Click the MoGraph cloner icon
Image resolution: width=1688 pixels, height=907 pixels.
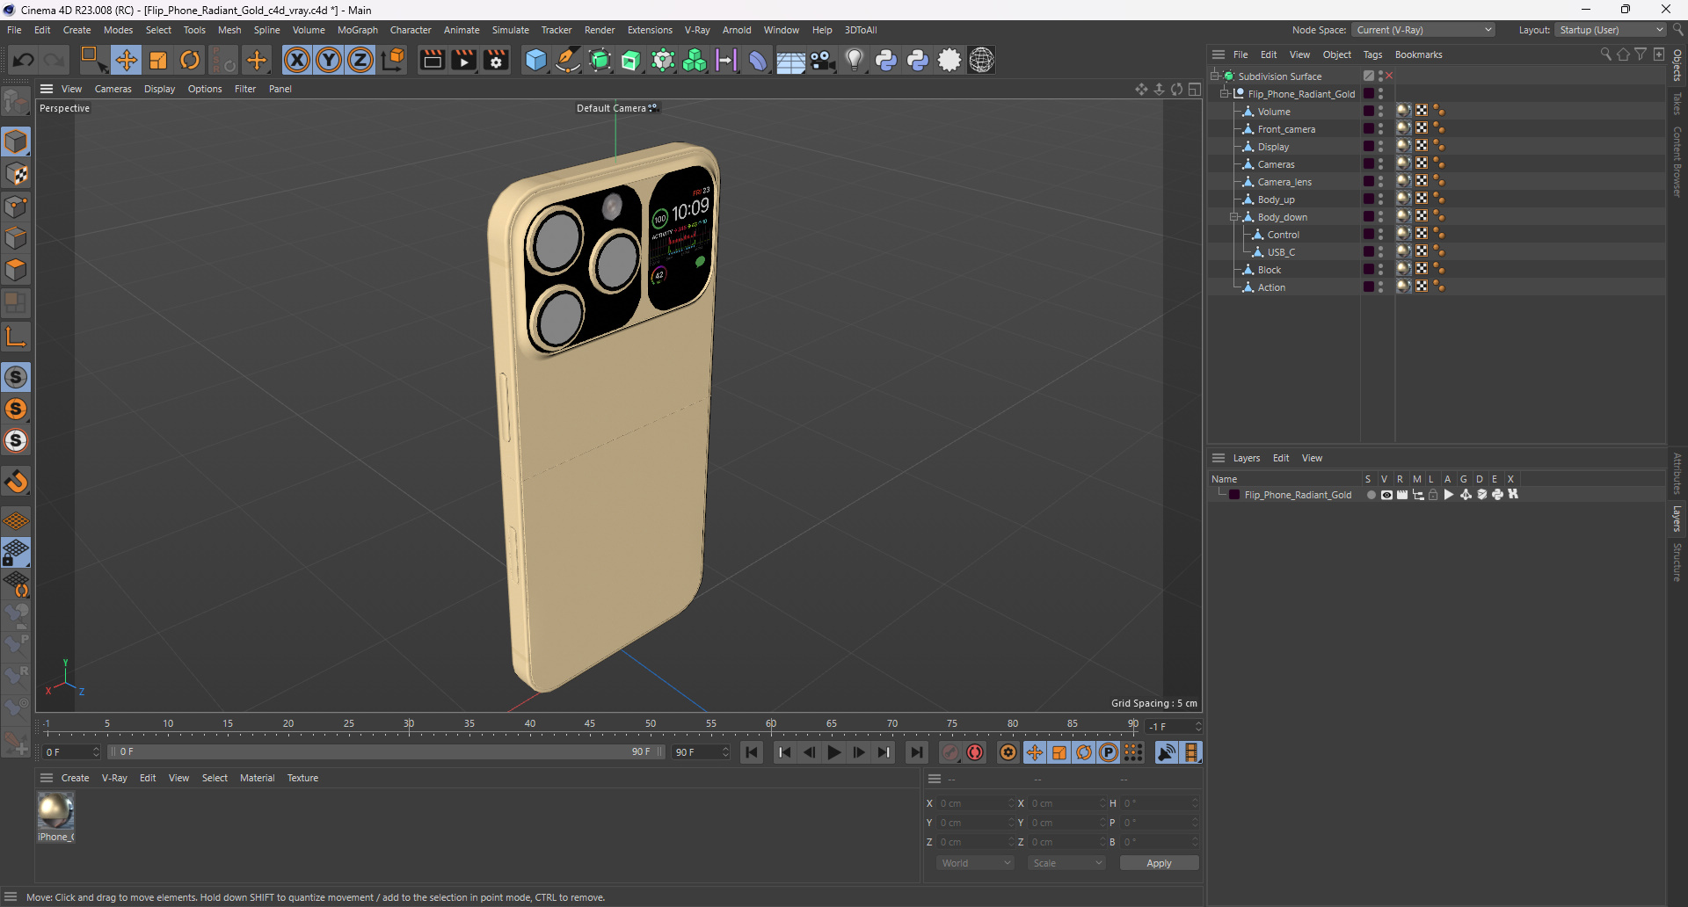click(695, 60)
